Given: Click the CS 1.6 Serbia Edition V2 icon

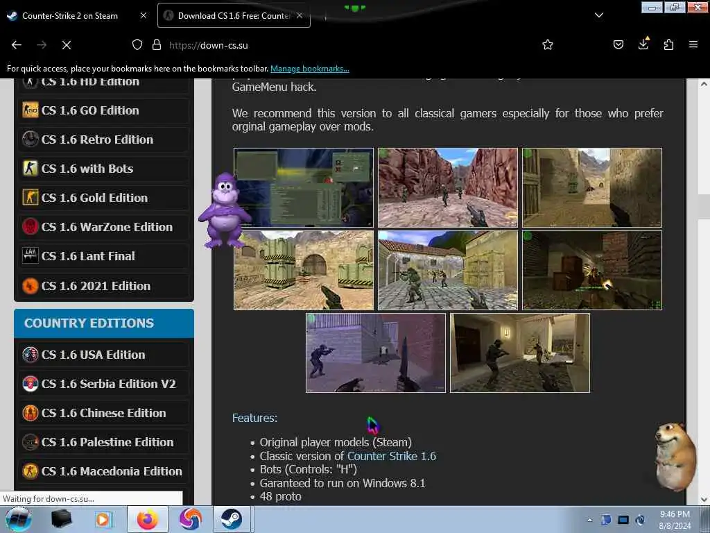Looking at the screenshot, I should [x=31, y=384].
